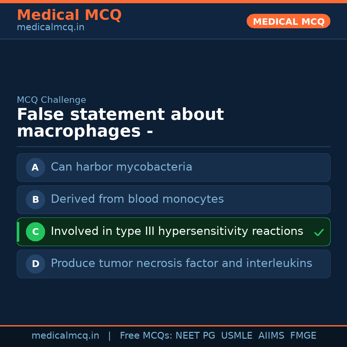
Task: Click the orange MEDICAL MCQ badge
Action: (288, 21)
